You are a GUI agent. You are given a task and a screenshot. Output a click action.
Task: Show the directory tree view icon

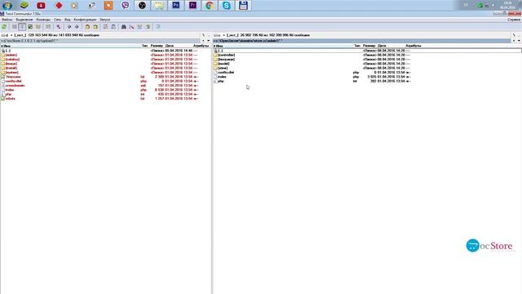click(38, 27)
